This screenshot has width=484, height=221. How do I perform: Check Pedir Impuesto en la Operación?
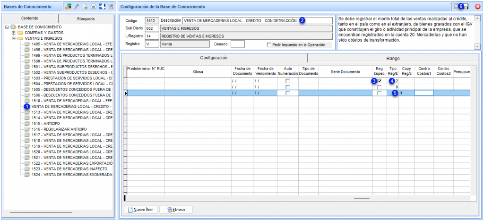[269, 45]
